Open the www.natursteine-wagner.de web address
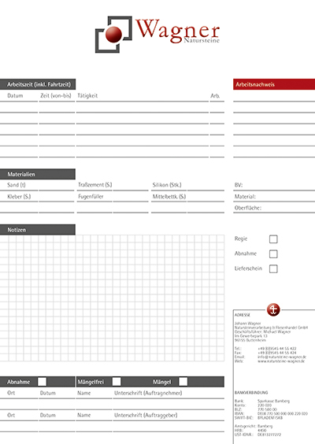 281,361
